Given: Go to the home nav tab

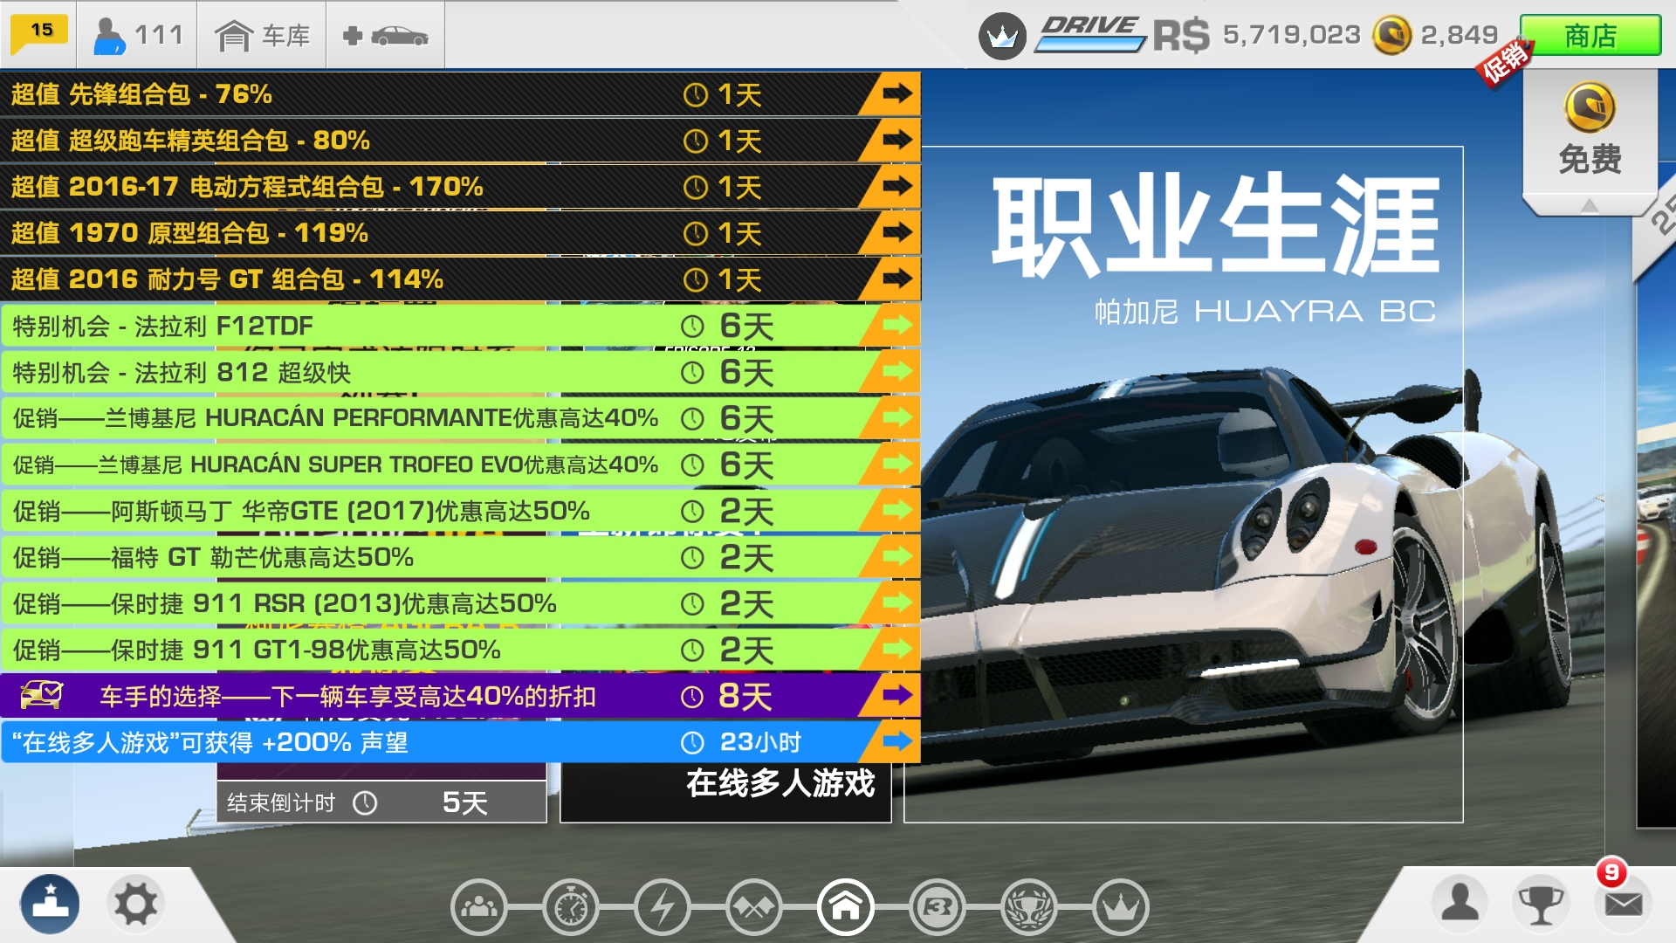Looking at the screenshot, I should click(x=846, y=907).
